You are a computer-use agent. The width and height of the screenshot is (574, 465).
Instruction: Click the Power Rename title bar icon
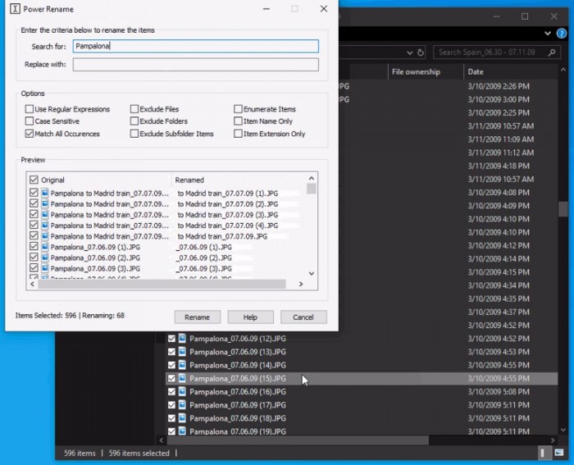pos(15,9)
